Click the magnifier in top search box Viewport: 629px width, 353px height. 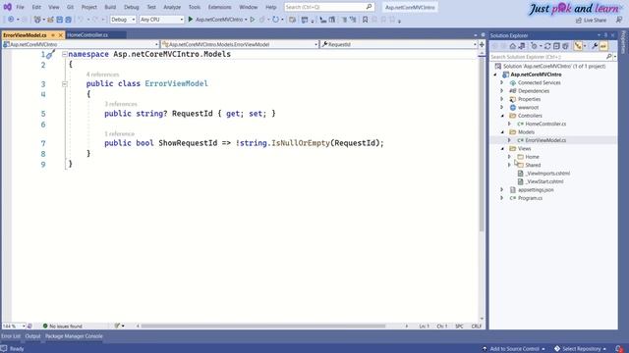(369, 7)
